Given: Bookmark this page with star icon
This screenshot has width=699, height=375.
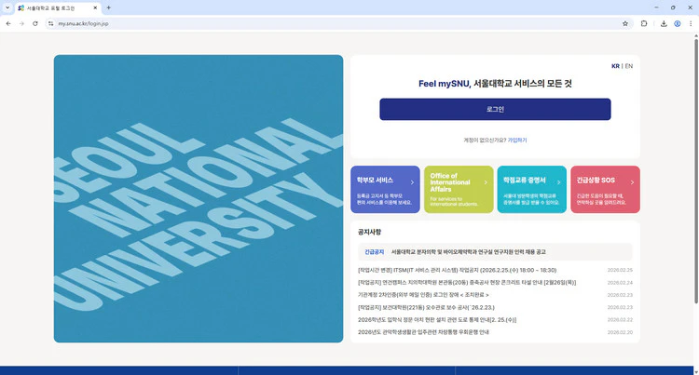Looking at the screenshot, I should pyautogui.click(x=625, y=23).
